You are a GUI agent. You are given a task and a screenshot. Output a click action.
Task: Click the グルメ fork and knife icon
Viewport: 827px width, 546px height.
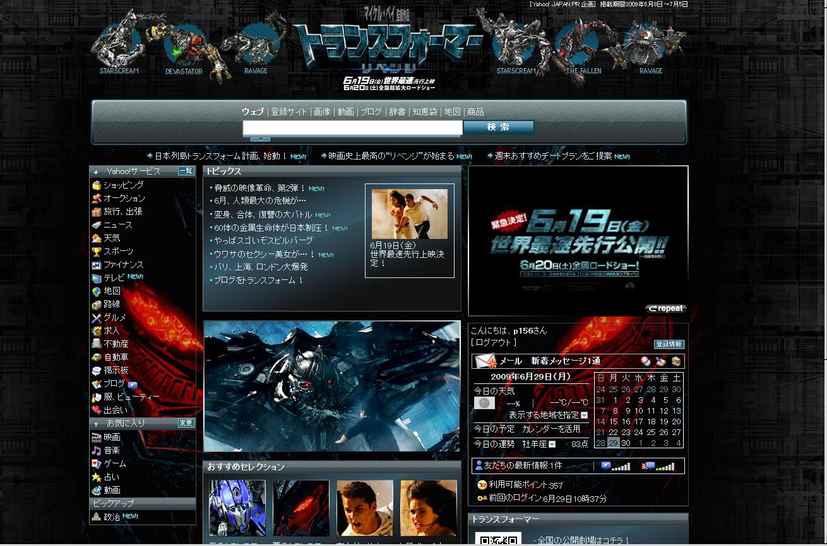97,318
